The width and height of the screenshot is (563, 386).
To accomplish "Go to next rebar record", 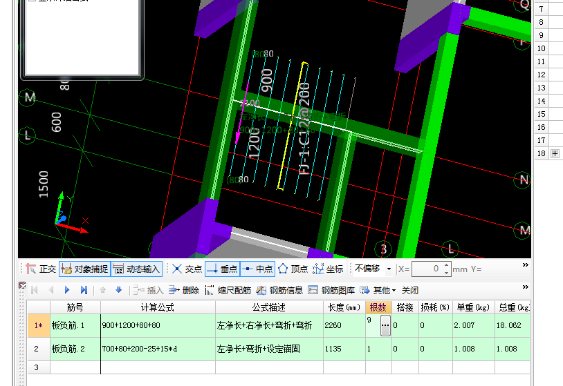I will (x=67, y=290).
